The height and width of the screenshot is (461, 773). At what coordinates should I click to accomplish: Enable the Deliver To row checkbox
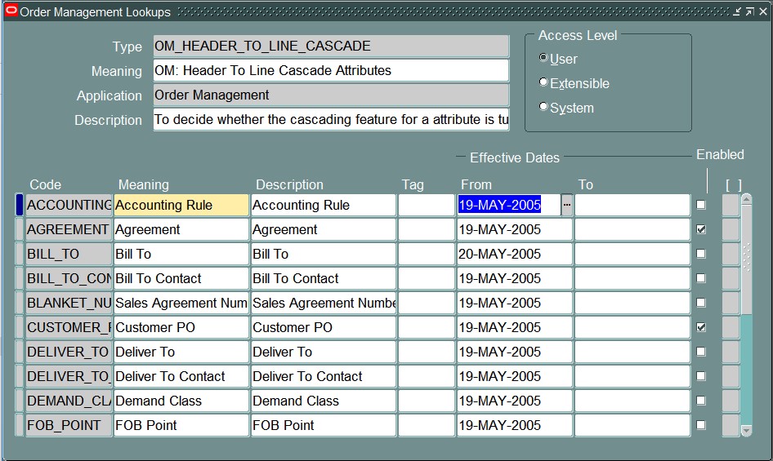point(701,352)
